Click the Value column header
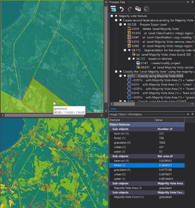 tap(159, 120)
